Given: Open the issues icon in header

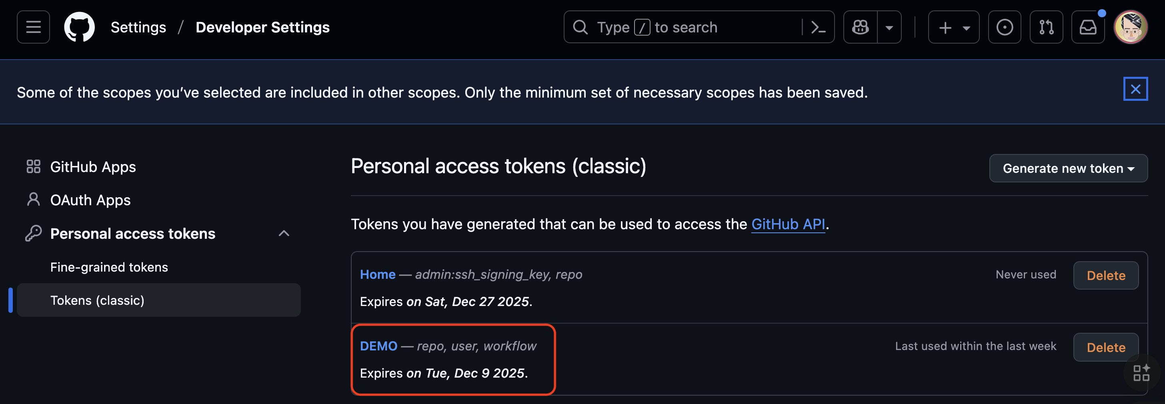Looking at the screenshot, I should (1005, 27).
